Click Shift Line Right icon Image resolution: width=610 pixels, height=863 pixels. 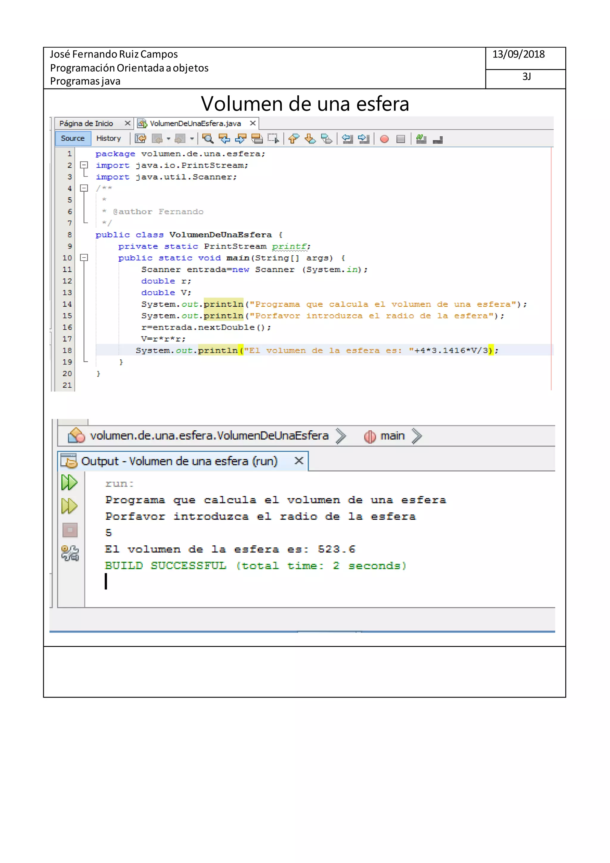364,139
